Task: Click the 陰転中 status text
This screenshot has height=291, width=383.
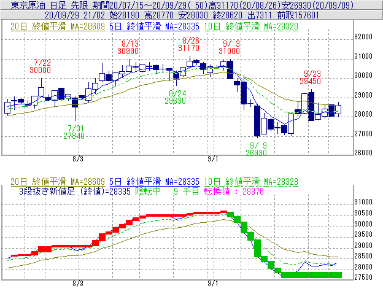Action: click(x=148, y=192)
